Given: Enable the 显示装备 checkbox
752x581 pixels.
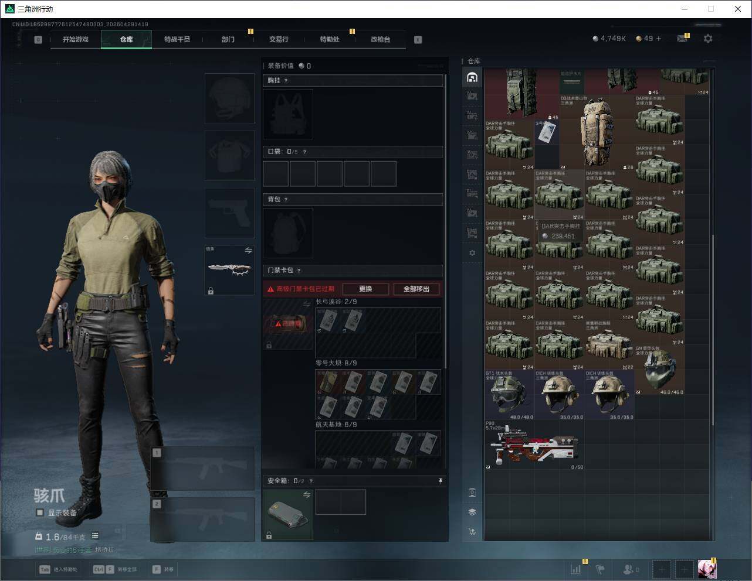Looking at the screenshot, I should click(40, 512).
